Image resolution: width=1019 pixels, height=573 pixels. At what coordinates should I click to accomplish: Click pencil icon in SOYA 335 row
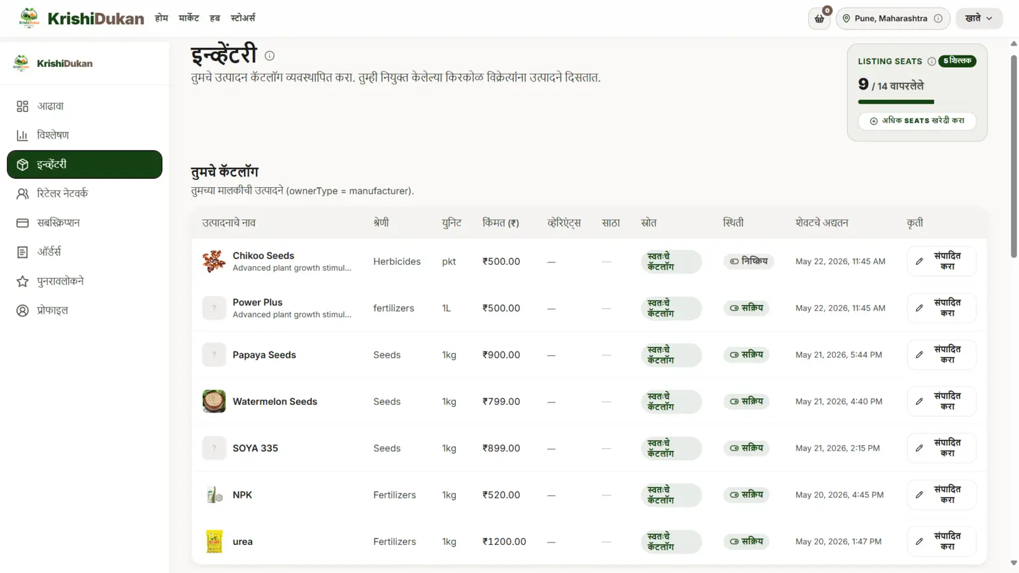click(919, 448)
